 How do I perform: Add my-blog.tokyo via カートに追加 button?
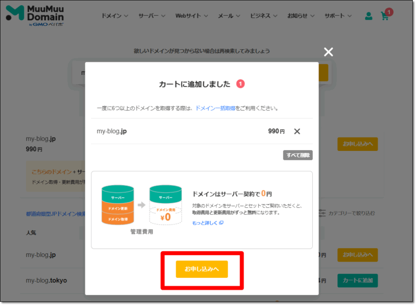point(357,281)
